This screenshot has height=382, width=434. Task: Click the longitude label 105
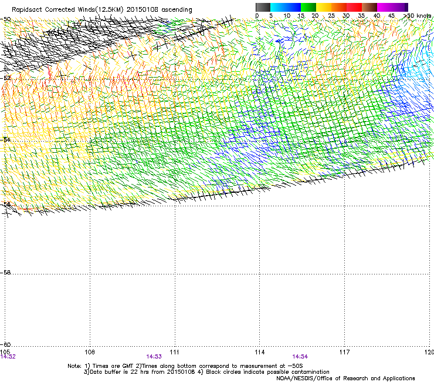point(5,352)
